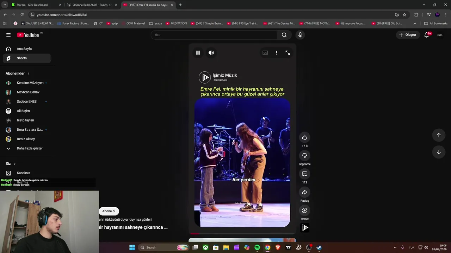Select Ana Sayfa in the sidebar
The height and width of the screenshot is (253, 451).
click(27, 49)
